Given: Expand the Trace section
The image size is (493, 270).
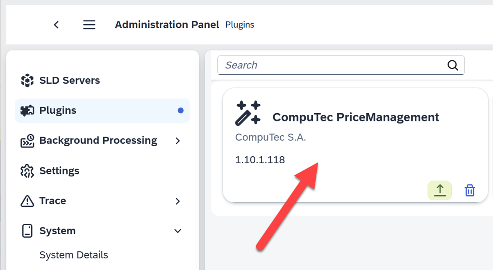Looking at the screenshot, I should [178, 201].
